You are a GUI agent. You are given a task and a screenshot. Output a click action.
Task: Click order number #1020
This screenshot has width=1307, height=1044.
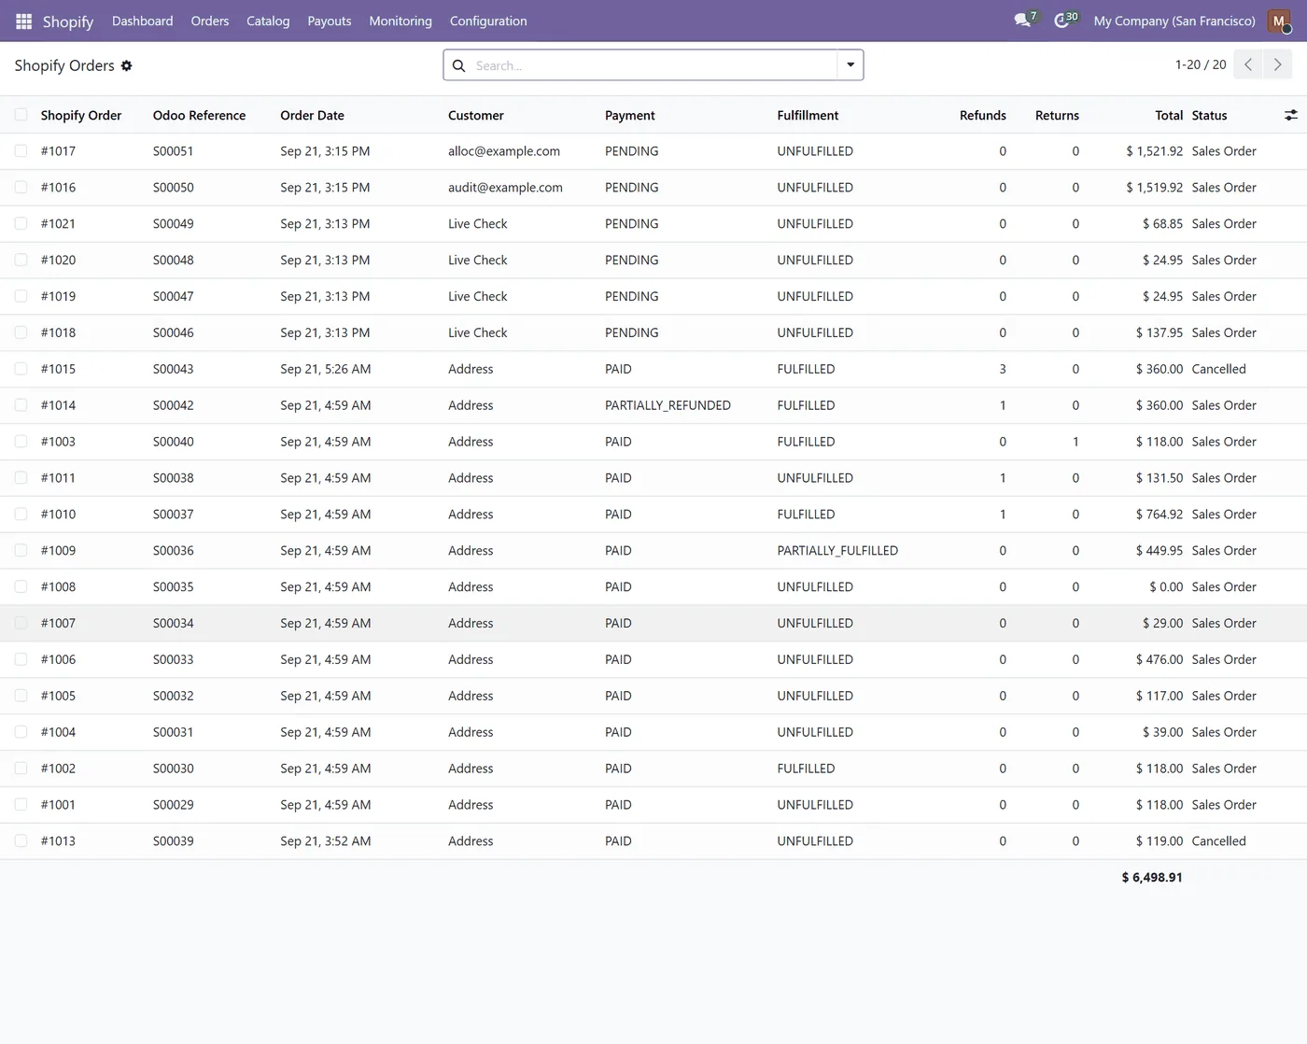click(x=58, y=261)
